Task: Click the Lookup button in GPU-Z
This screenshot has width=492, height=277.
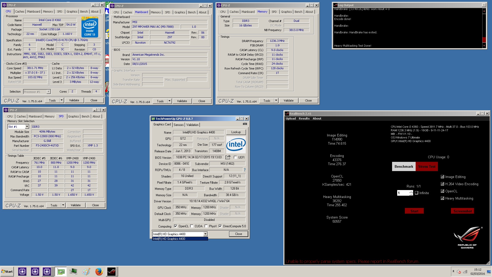Action: 236,132
